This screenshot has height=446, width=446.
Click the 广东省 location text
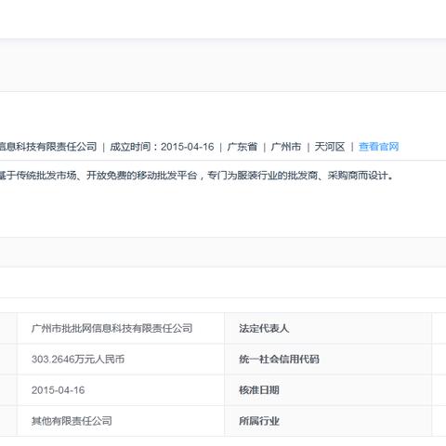pos(243,147)
